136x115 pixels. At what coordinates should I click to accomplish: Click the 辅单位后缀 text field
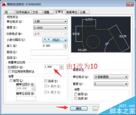click(26, 98)
